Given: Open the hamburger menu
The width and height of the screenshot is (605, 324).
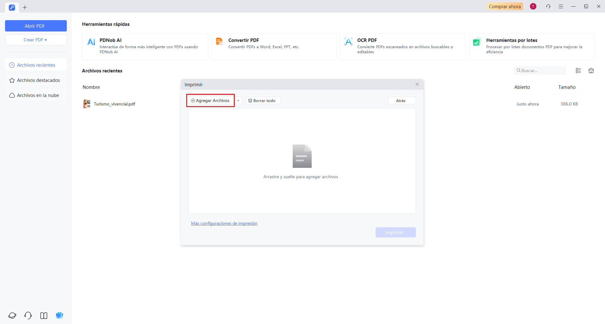Looking at the screenshot, I should click(x=561, y=6).
